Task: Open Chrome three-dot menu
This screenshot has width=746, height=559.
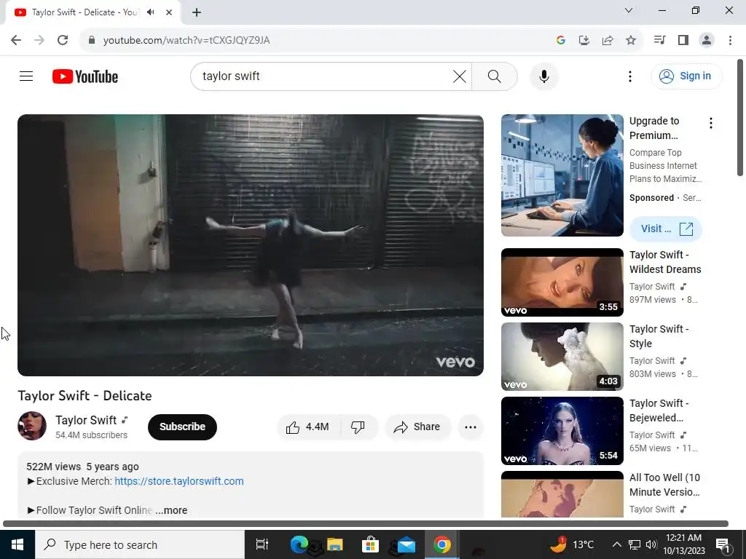Action: [x=730, y=40]
